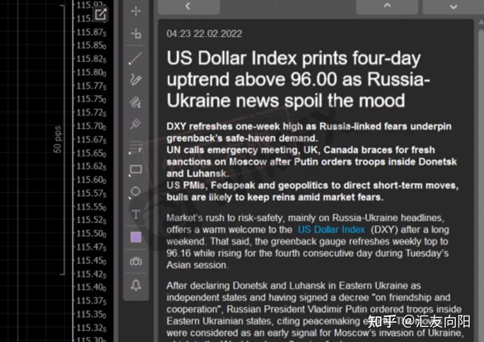This screenshot has width=484, height=342.
Task: Open the chart pop-out icon
Action: pos(101,14)
